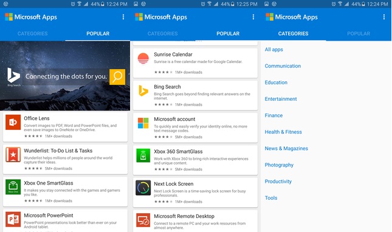Tap the alarm icon in left status bar
The width and height of the screenshot is (392, 232).
[x=73, y=4]
